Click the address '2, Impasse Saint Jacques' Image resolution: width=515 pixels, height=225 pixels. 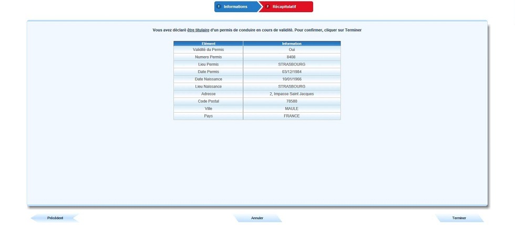pyautogui.click(x=292, y=93)
